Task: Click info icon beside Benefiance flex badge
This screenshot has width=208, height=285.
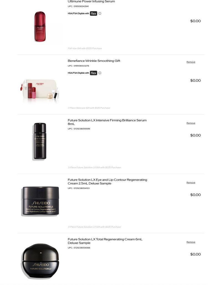Action: coord(100,73)
